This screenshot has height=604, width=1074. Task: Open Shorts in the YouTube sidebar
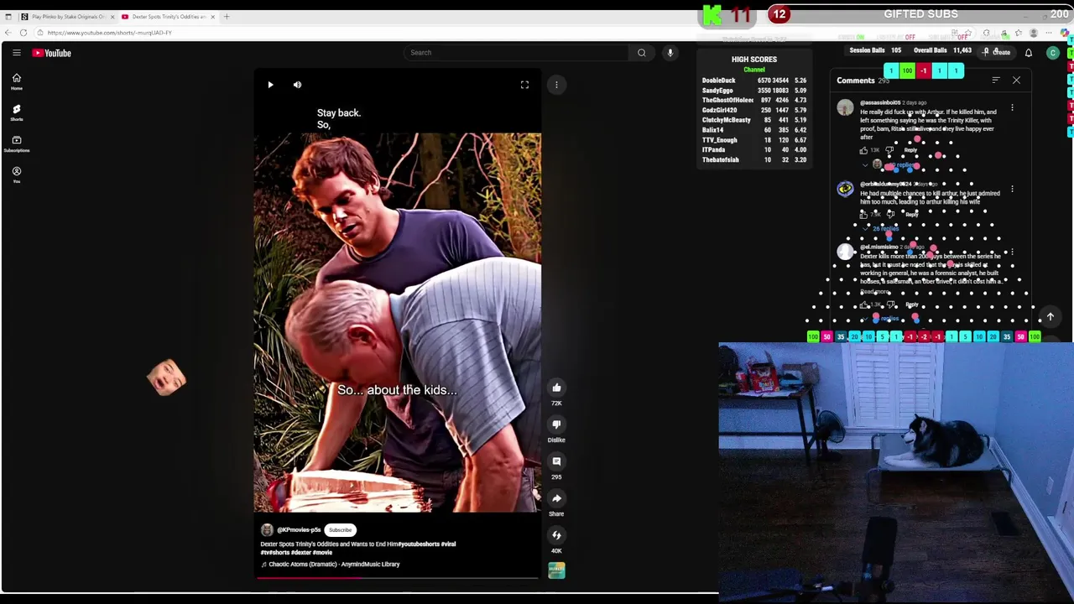[16, 112]
